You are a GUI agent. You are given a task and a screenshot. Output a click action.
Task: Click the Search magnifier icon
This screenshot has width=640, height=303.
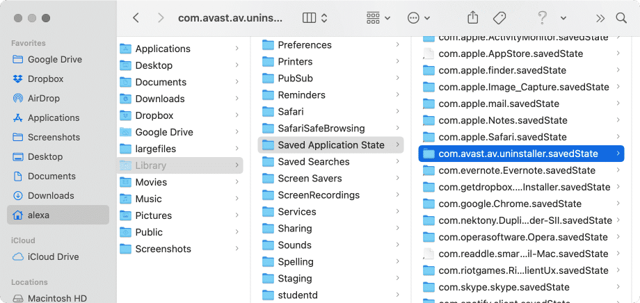coord(621,18)
